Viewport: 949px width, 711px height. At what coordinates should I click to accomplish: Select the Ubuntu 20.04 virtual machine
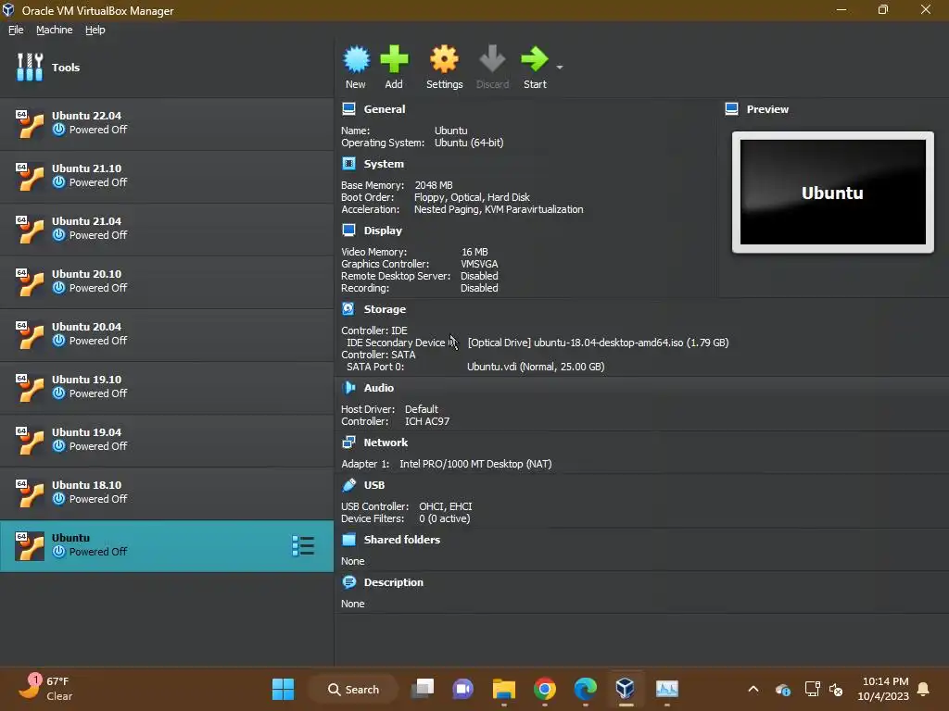(x=167, y=334)
